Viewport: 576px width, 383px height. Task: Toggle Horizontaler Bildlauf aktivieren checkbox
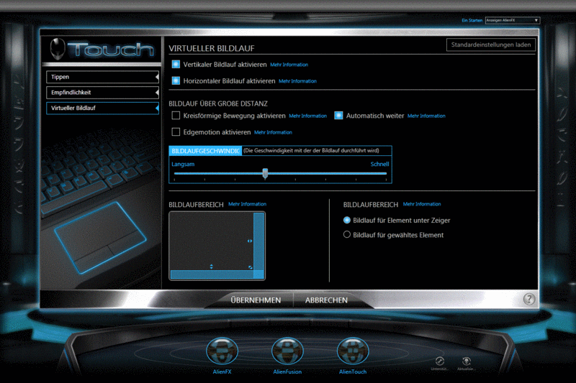pyautogui.click(x=176, y=80)
